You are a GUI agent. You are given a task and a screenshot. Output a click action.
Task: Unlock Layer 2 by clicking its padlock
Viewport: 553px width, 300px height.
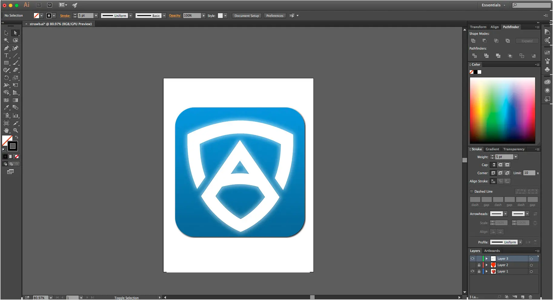[479, 265]
